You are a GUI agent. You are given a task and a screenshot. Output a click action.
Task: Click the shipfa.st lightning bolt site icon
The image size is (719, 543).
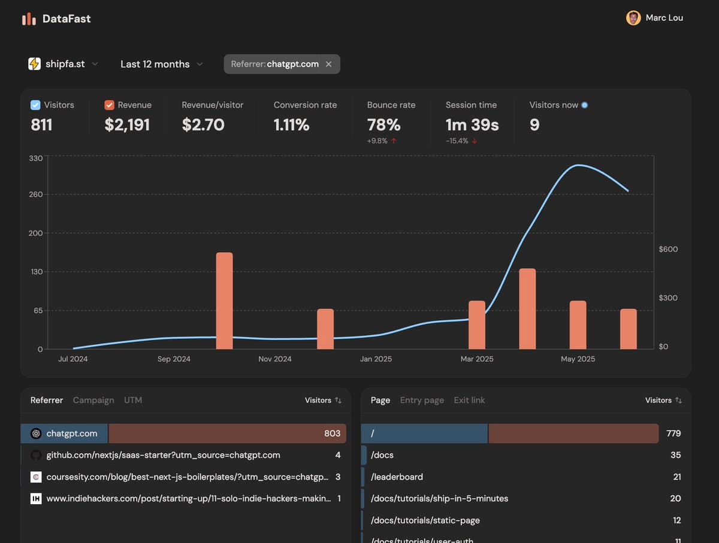[x=35, y=64]
